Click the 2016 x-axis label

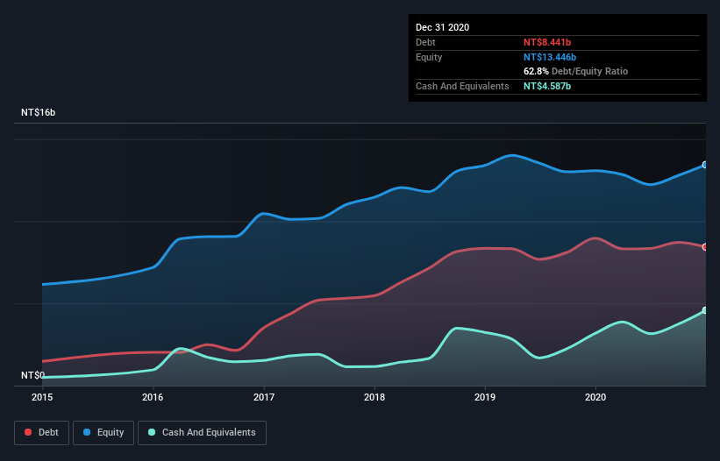tap(153, 397)
